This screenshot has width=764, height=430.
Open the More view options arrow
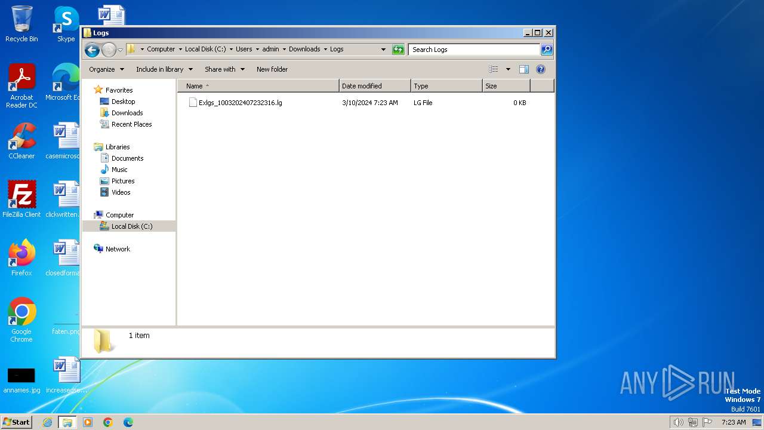pyautogui.click(x=508, y=69)
